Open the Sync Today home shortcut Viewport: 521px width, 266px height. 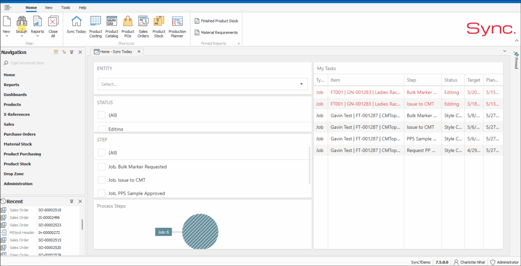pos(76,25)
